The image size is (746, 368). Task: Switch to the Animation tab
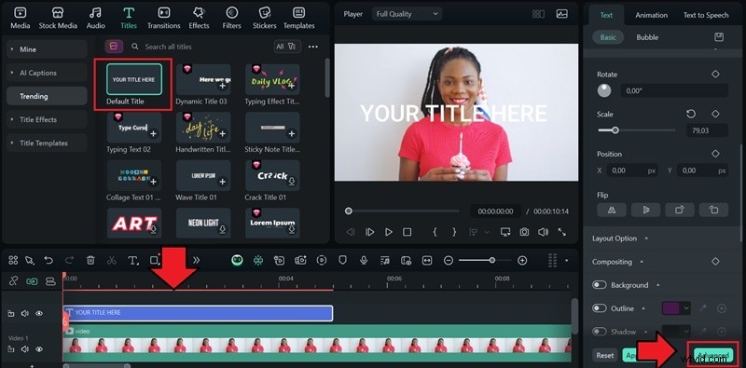coord(651,15)
